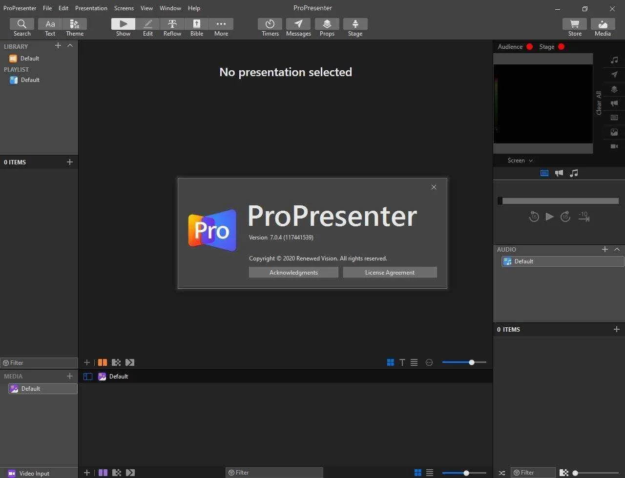Collapse the AUDIO section
Image resolution: width=625 pixels, height=478 pixels.
(617, 249)
